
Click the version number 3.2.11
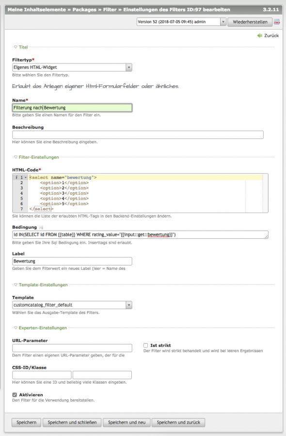tap(270, 10)
